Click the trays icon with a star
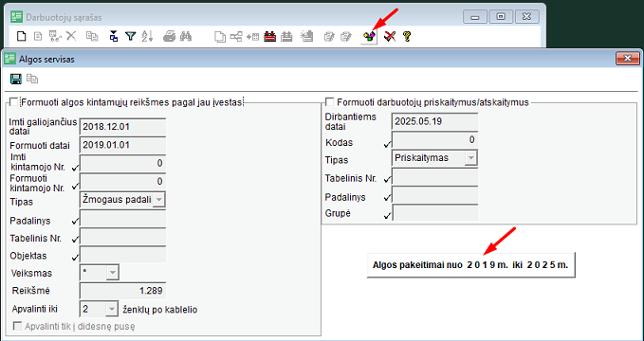Screen dimensions: 644x341 [306, 37]
